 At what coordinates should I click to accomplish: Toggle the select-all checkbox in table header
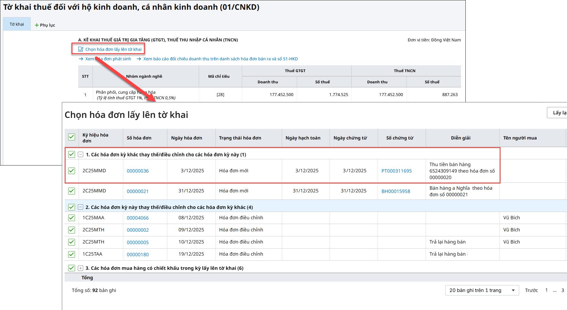click(x=71, y=137)
